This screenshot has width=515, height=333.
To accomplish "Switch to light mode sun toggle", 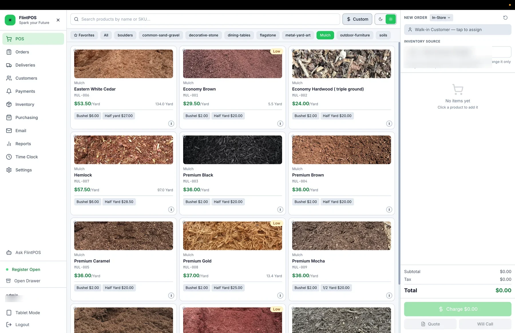I will (x=391, y=19).
